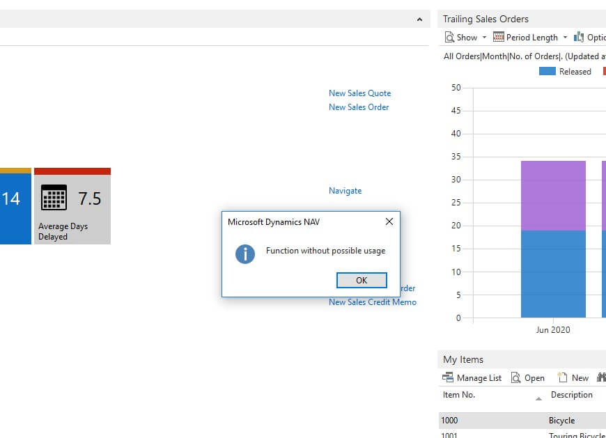Viewport: 606px width, 438px height.
Task: Collapse the section using the top chevron
Action: click(x=419, y=19)
